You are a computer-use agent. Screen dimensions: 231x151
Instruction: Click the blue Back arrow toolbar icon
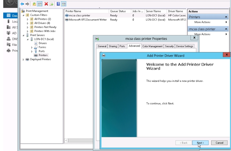point(22,4)
